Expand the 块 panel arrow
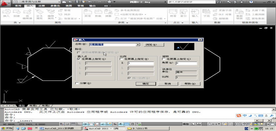 (20, 23)
